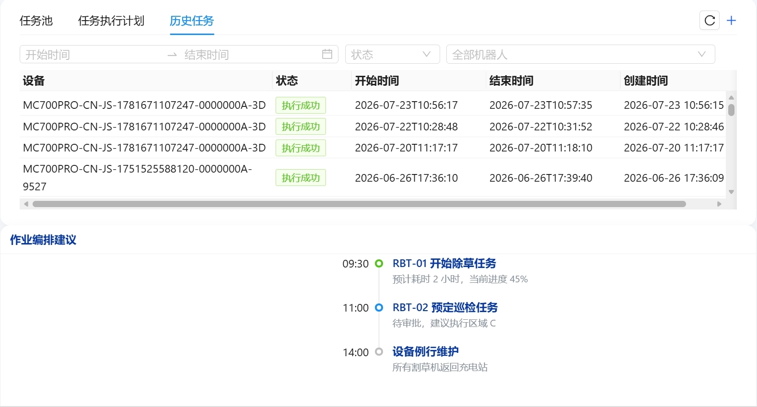Click start time 2026-07-22T10:28:48

pos(406,127)
